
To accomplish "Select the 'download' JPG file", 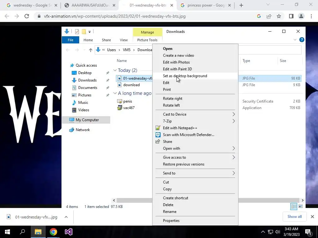I will 131,85.
